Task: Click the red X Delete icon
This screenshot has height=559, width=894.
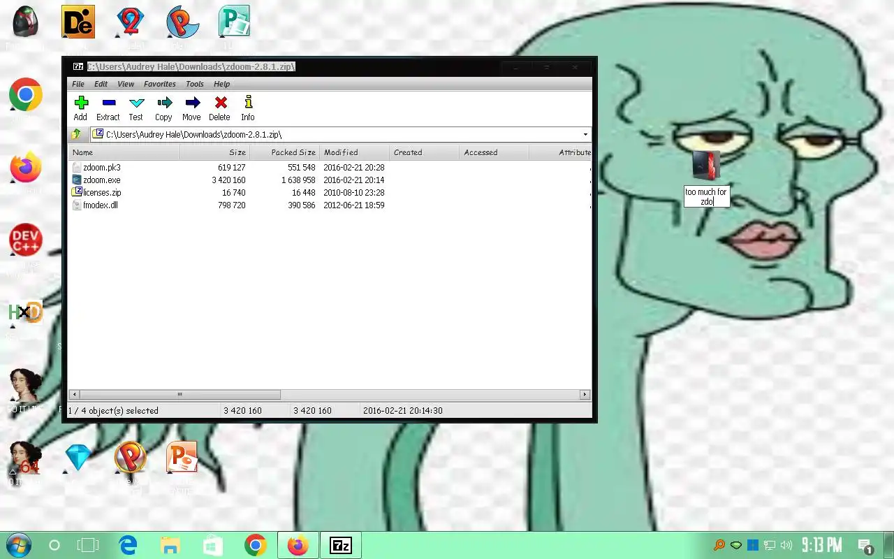Action: (x=220, y=102)
